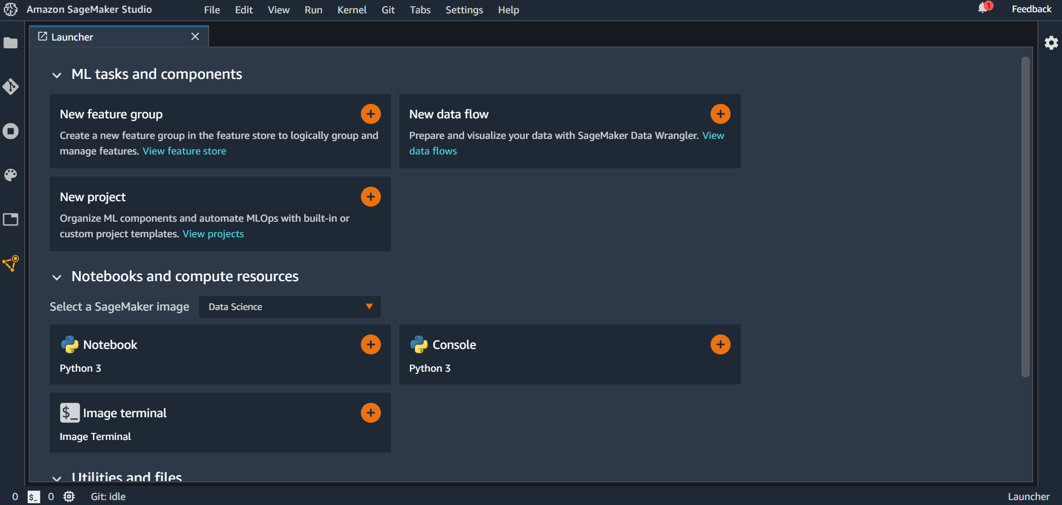Click the Amazon SageMaker Studio logo icon
Viewport: 1062px width, 505px height.
point(11,9)
